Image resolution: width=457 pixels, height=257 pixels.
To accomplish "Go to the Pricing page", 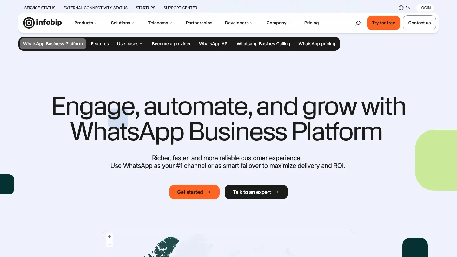I will (311, 23).
